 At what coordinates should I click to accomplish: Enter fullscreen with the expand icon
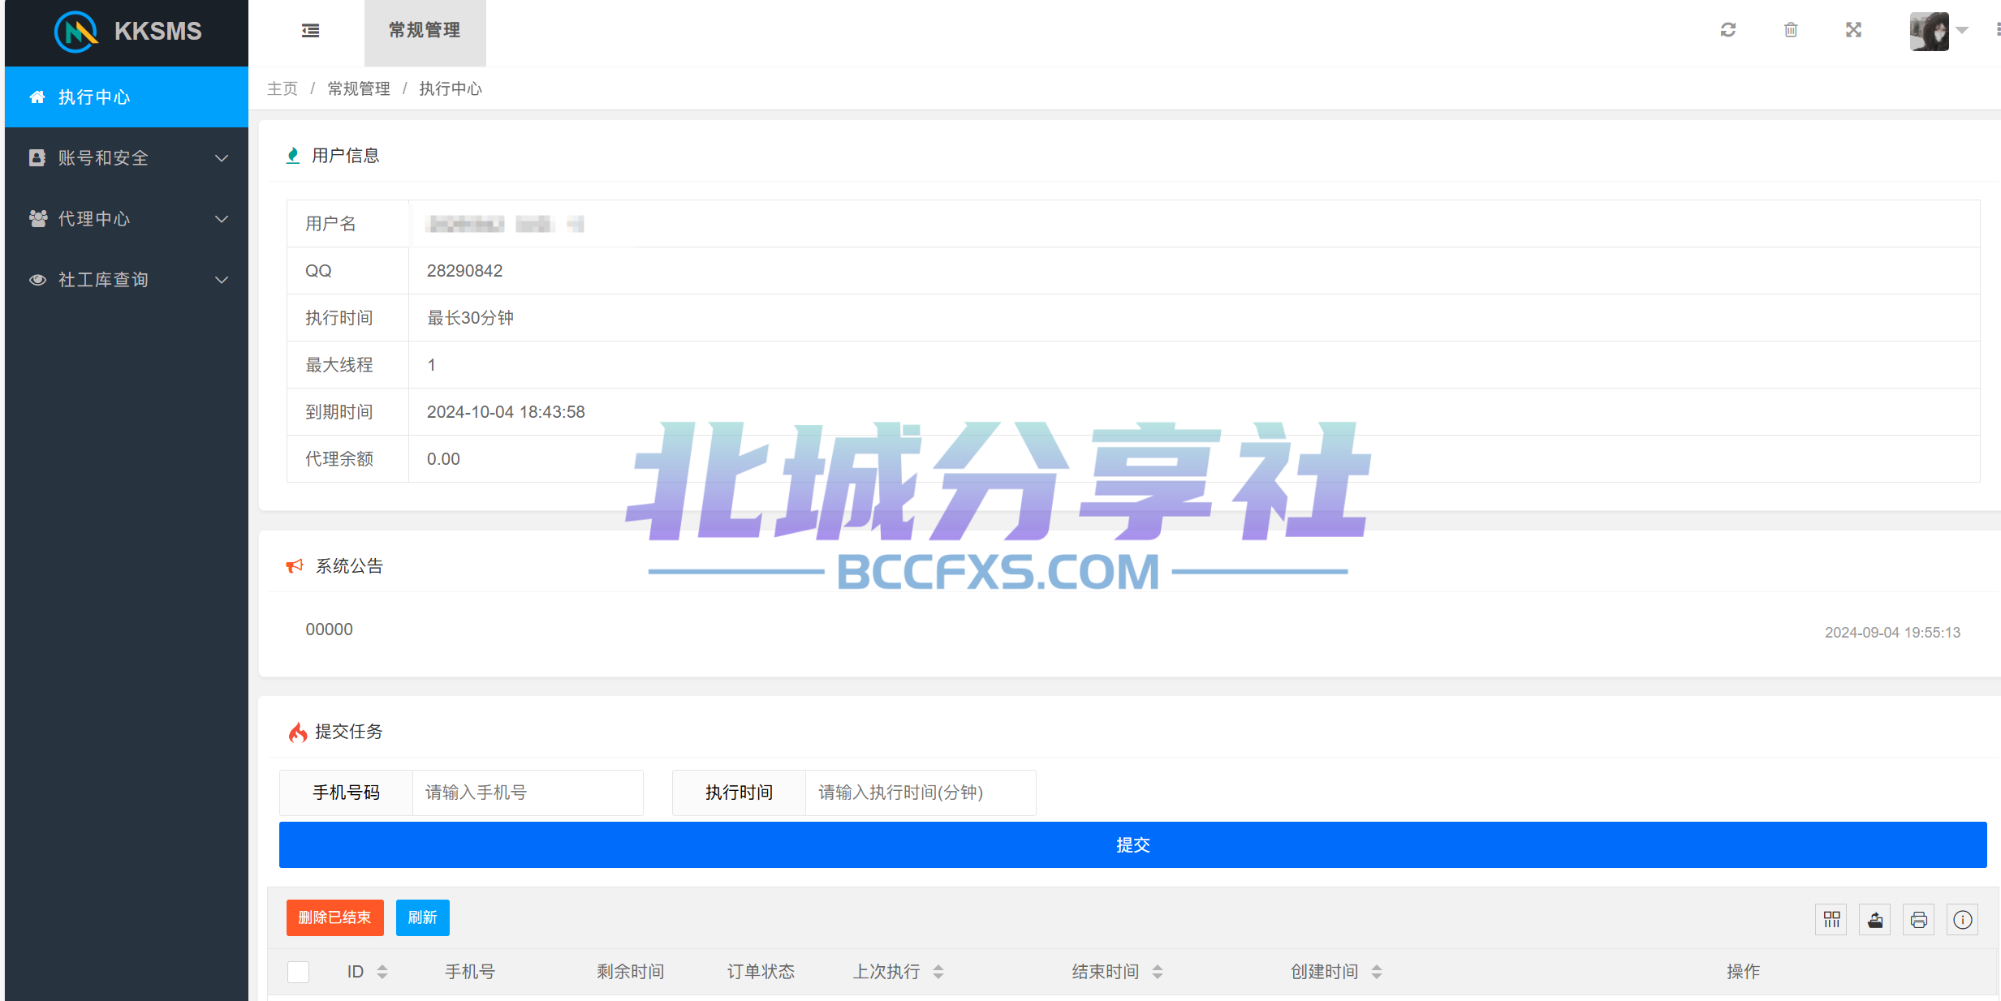click(x=1853, y=30)
